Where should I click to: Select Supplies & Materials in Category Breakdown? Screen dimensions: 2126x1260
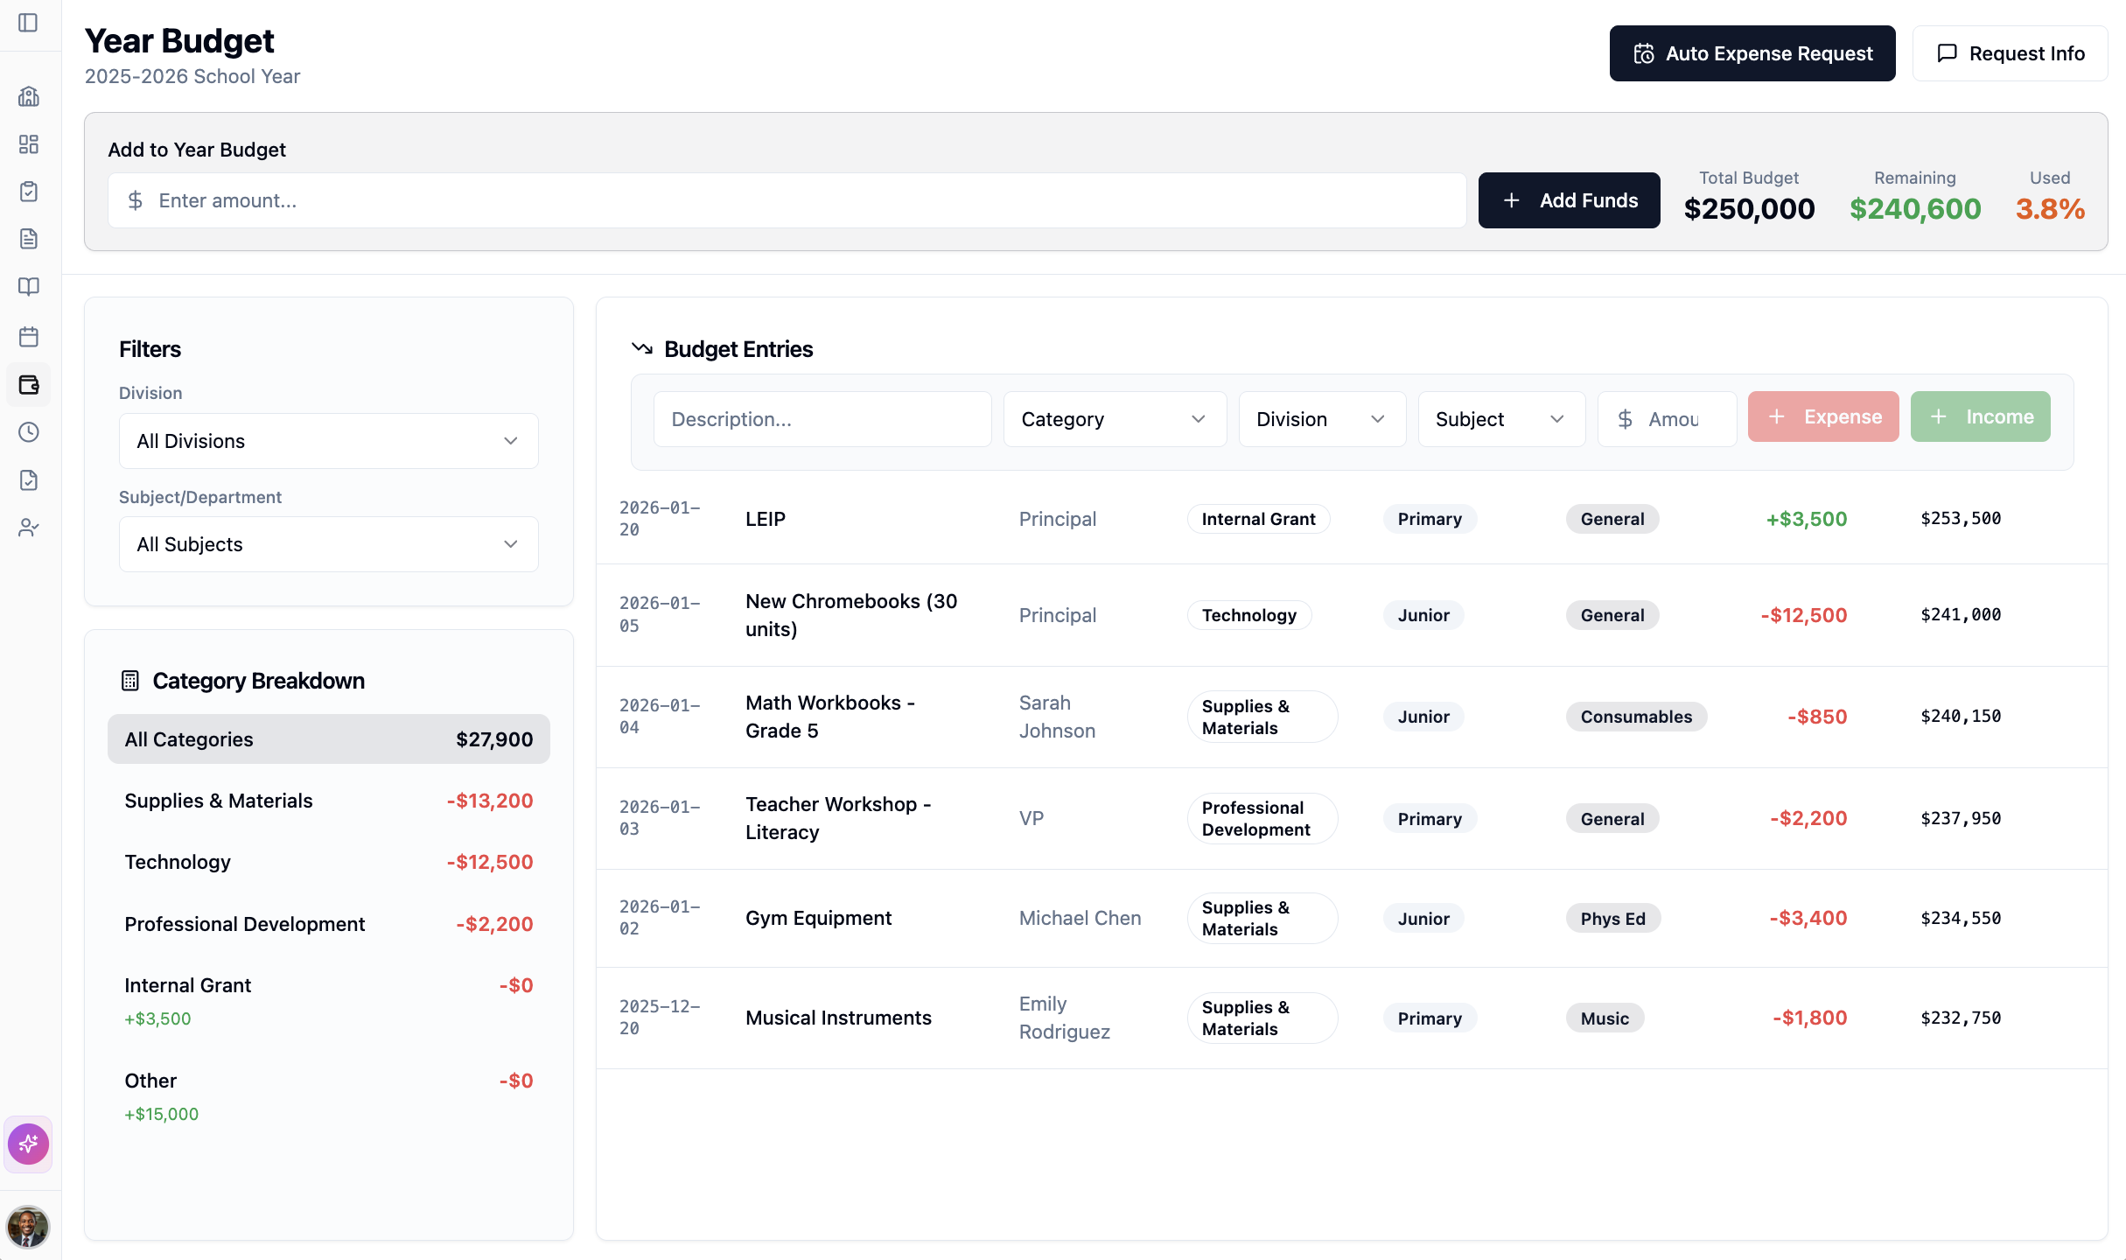click(328, 800)
